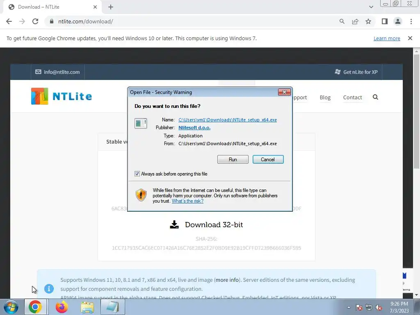Close the Download – NTLite tab
Image resolution: width=420 pixels, height=315 pixels.
tap(95, 7)
